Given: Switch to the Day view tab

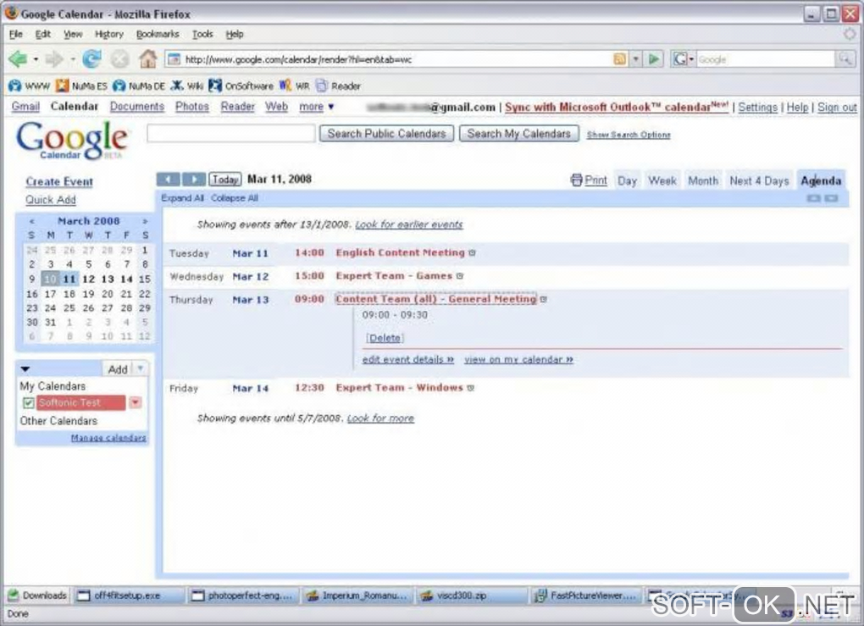Looking at the screenshot, I should pyautogui.click(x=627, y=180).
